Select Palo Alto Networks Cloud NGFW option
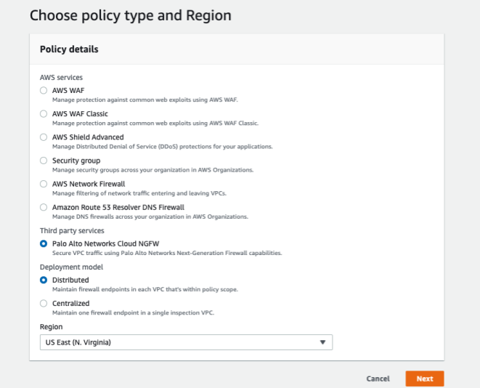 tap(44, 243)
